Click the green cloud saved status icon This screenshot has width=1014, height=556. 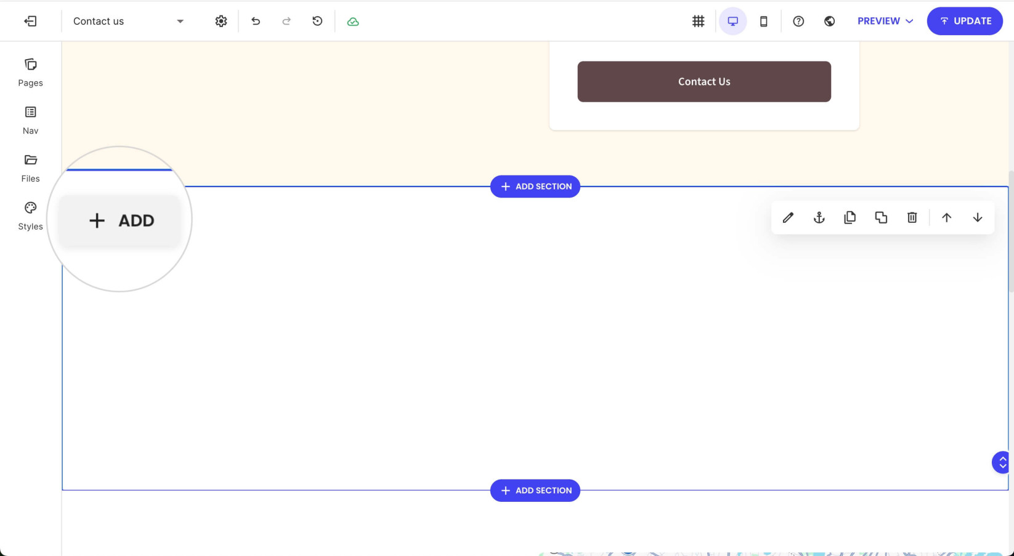(353, 22)
